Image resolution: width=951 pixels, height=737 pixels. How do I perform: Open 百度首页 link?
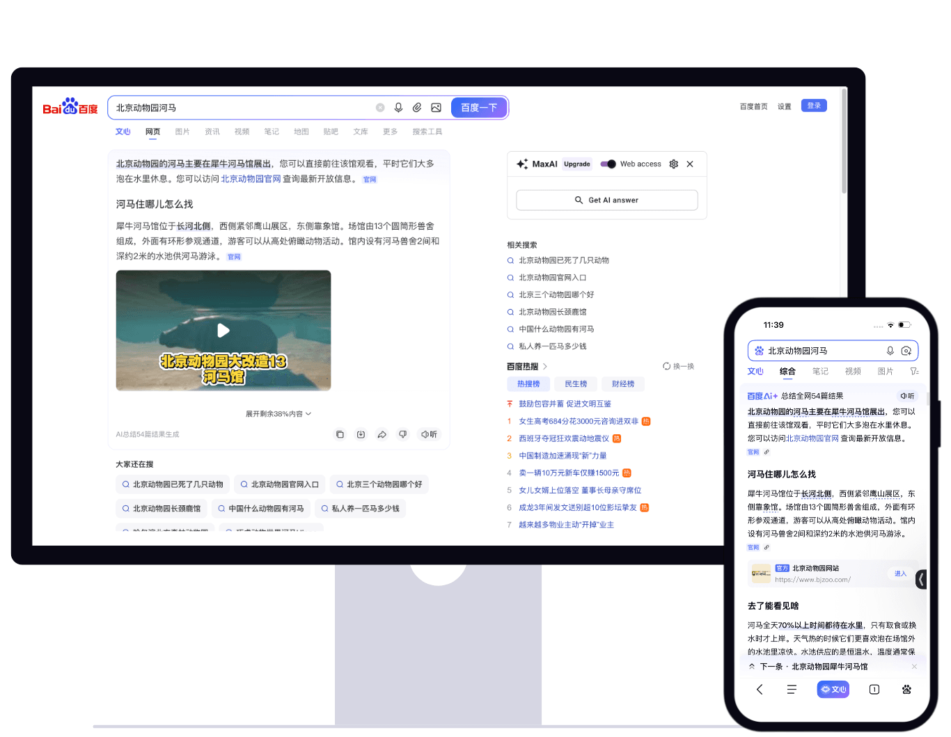pyautogui.click(x=753, y=107)
